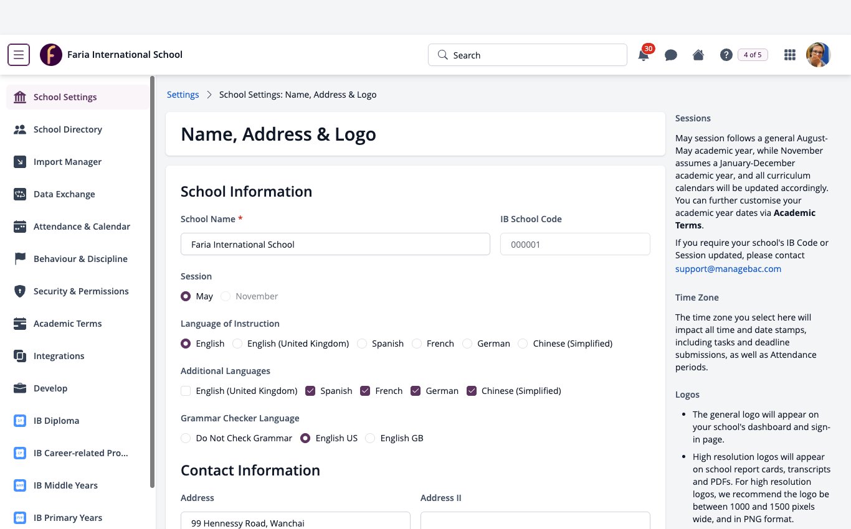Click the Data Exchange icon
851x529 pixels.
(x=20, y=194)
